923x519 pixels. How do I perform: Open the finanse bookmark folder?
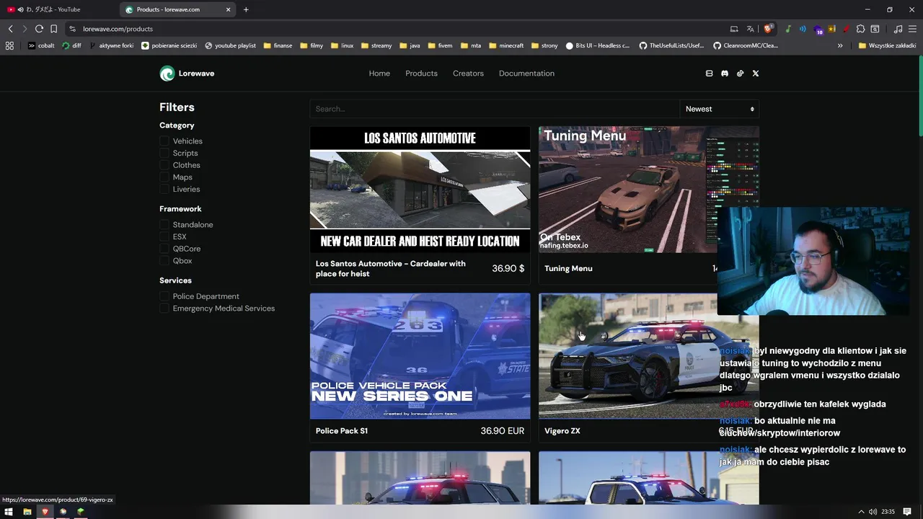point(278,45)
